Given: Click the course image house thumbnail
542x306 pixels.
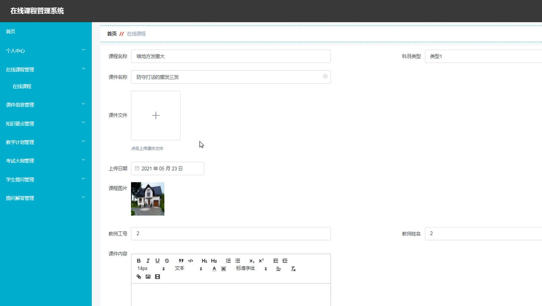Looking at the screenshot, I should 148,199.
